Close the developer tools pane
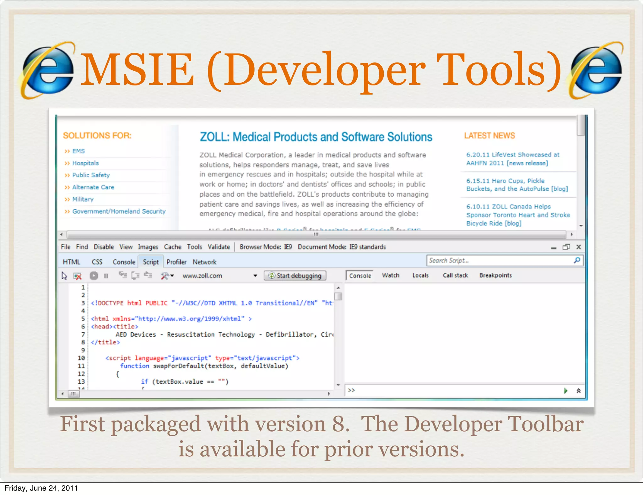Viewport: 643px width, 495px height. [579, 247]
